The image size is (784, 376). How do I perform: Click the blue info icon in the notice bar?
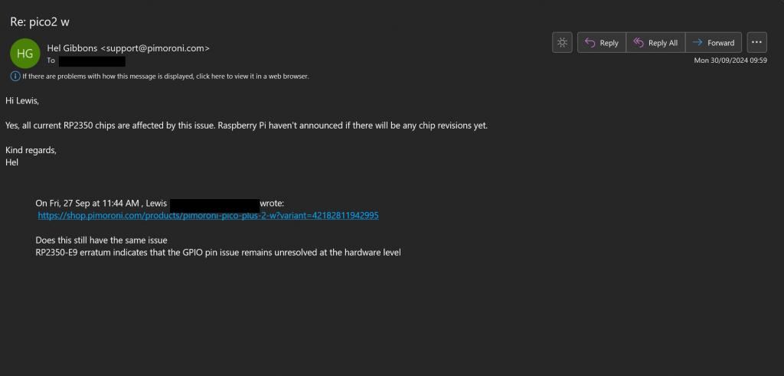(x=15, y=76)
